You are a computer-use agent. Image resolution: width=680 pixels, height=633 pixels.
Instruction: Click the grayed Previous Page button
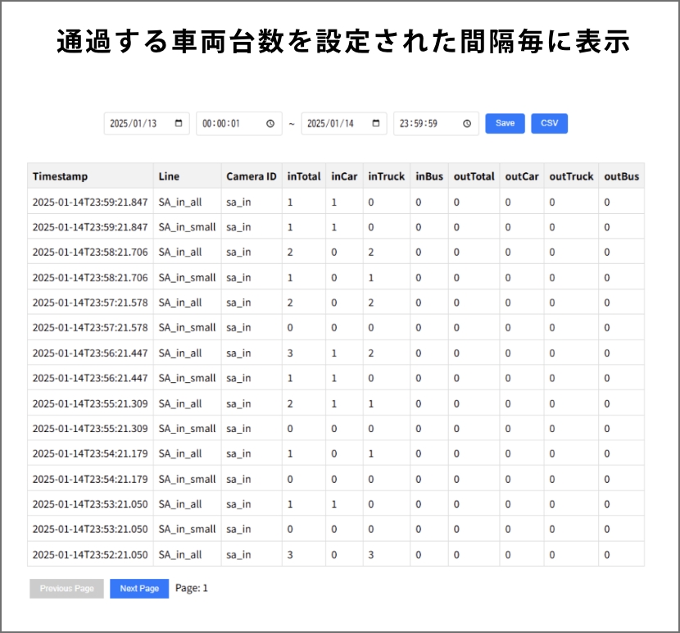tap(67, 589)
